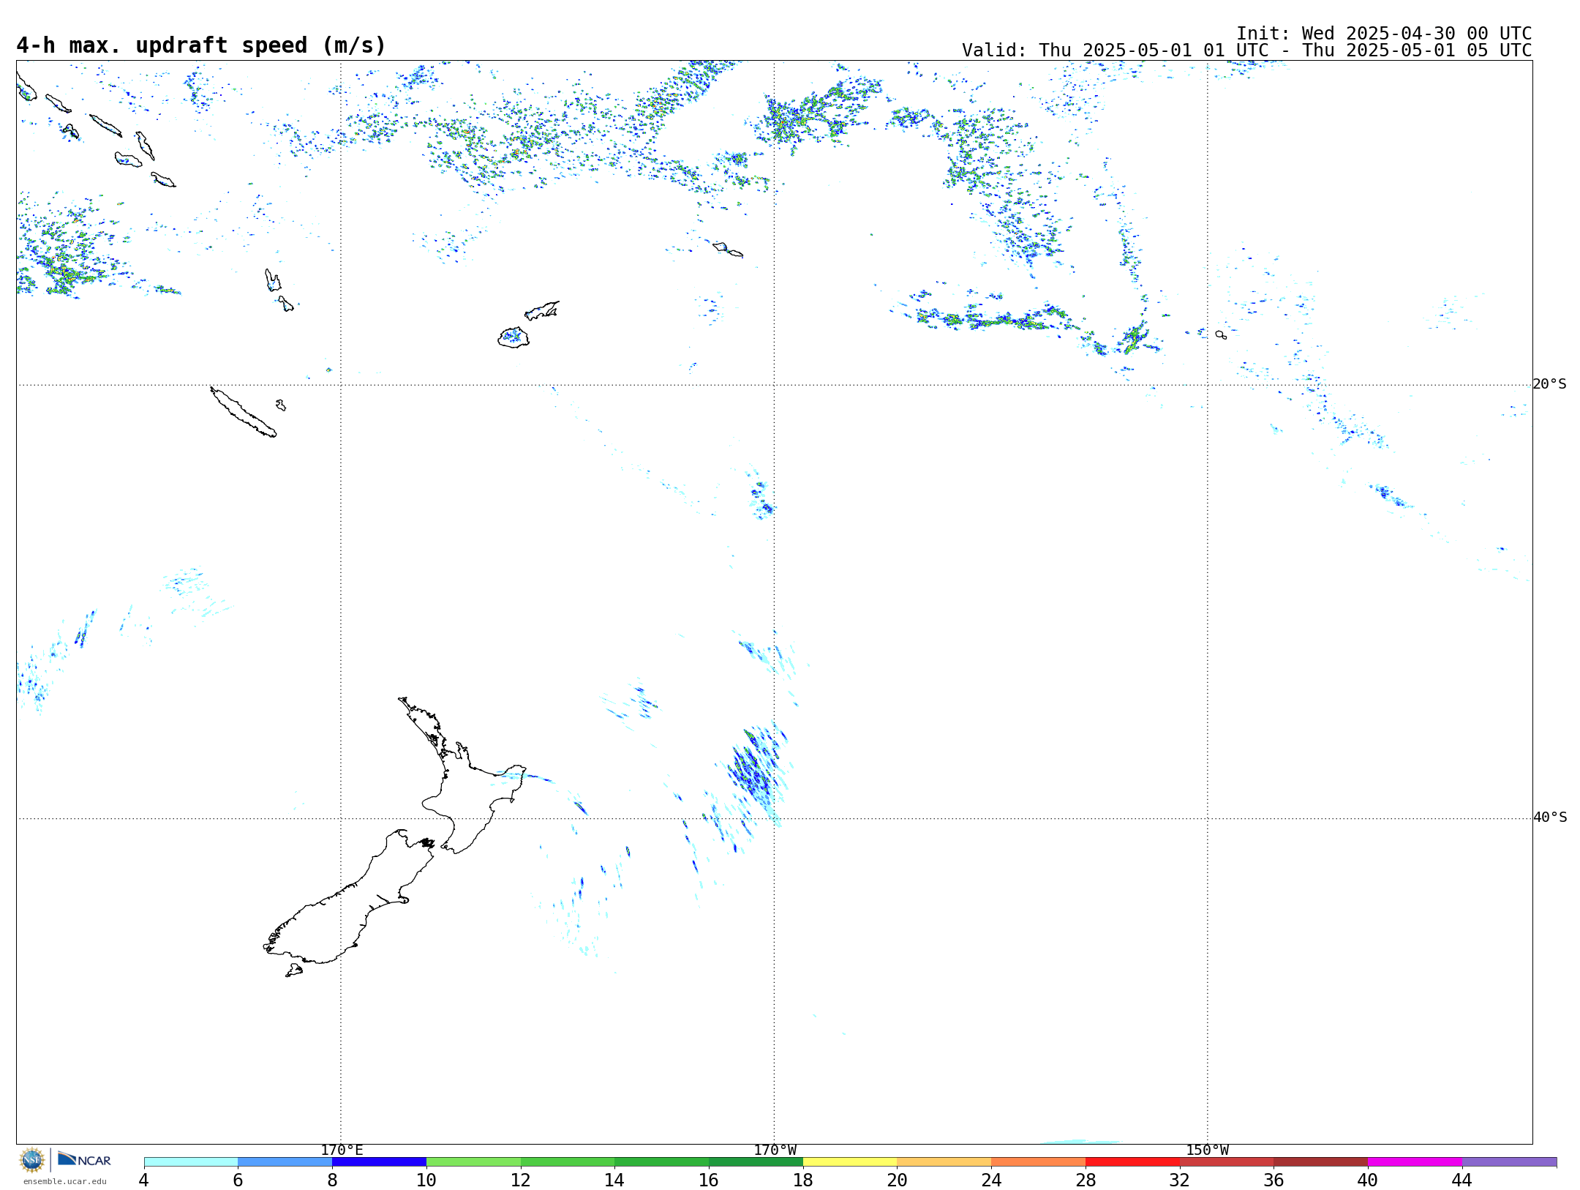
Task: Pick the magenta 40–44 colorbar segment
Action: 1415,1162
